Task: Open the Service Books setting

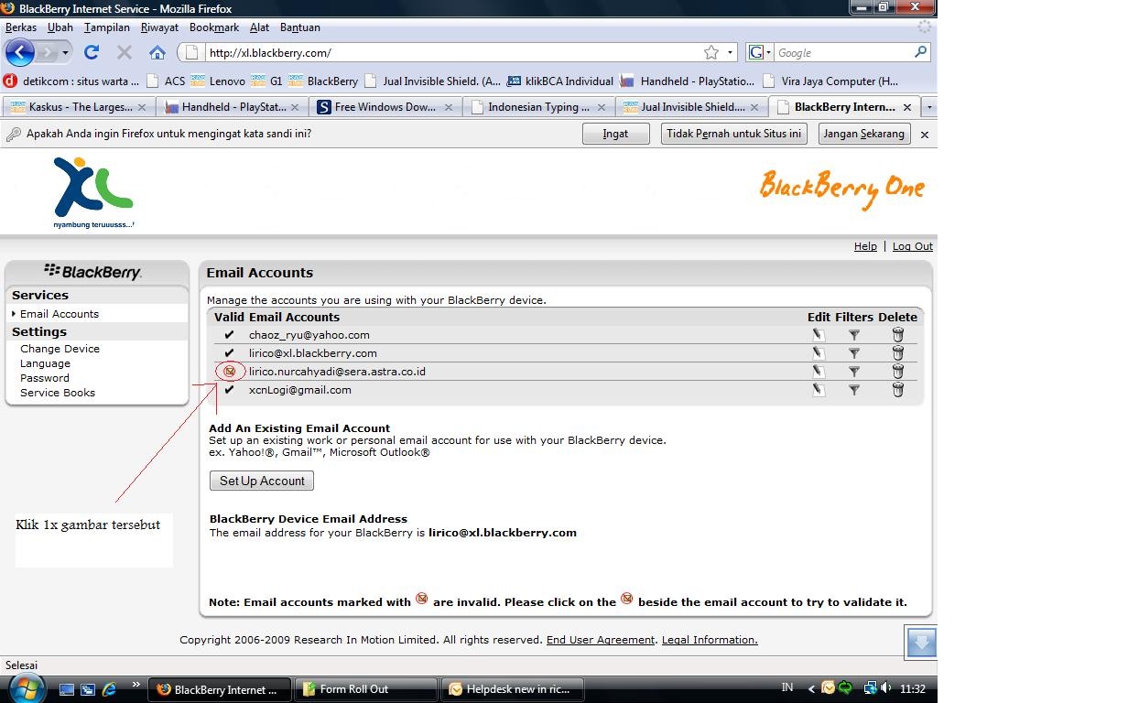Action: (x=58, y=393)
